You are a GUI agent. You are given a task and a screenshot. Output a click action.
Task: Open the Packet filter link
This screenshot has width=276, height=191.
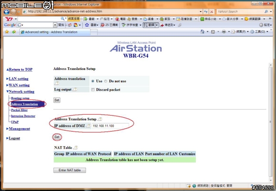(x=19, y=110)
